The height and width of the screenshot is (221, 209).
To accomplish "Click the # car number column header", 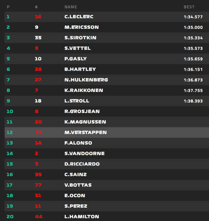I will point(36,7).
